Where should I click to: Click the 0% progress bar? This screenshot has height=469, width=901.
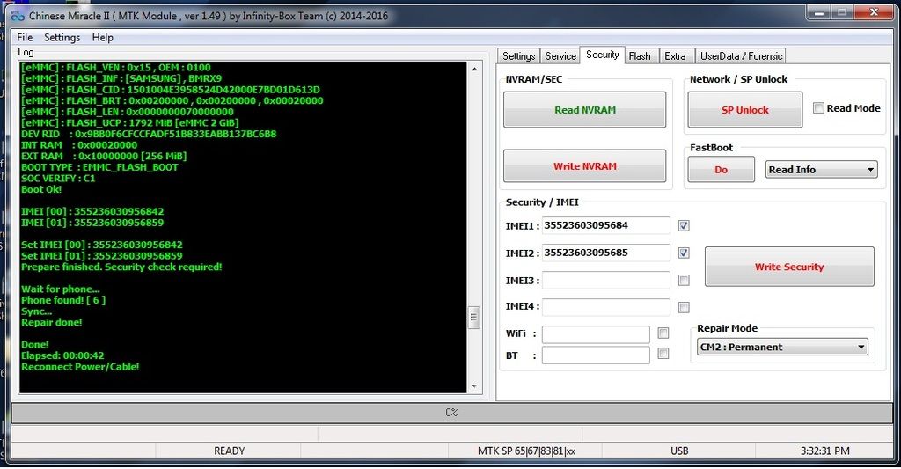(450, 412)
